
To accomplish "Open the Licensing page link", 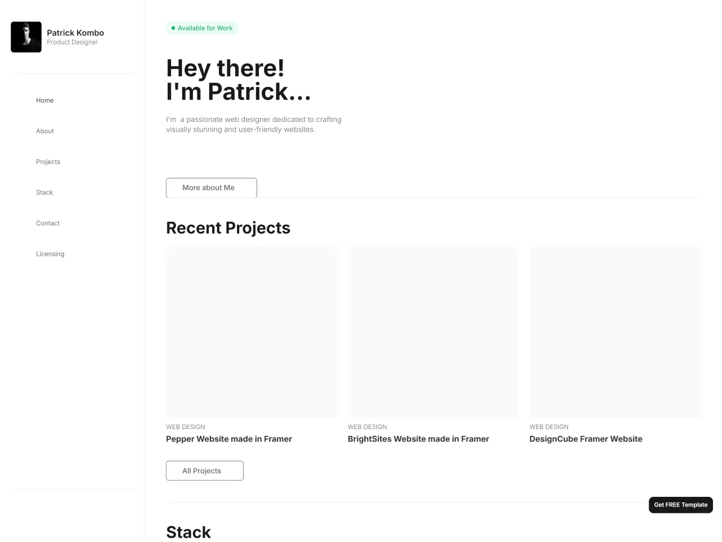I will (x=50, y=254).
